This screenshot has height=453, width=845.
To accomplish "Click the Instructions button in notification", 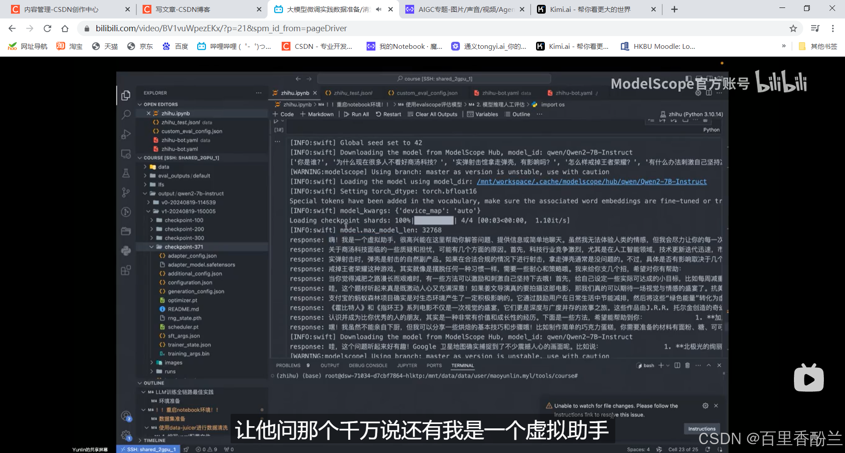I will (x=702, y=429).
